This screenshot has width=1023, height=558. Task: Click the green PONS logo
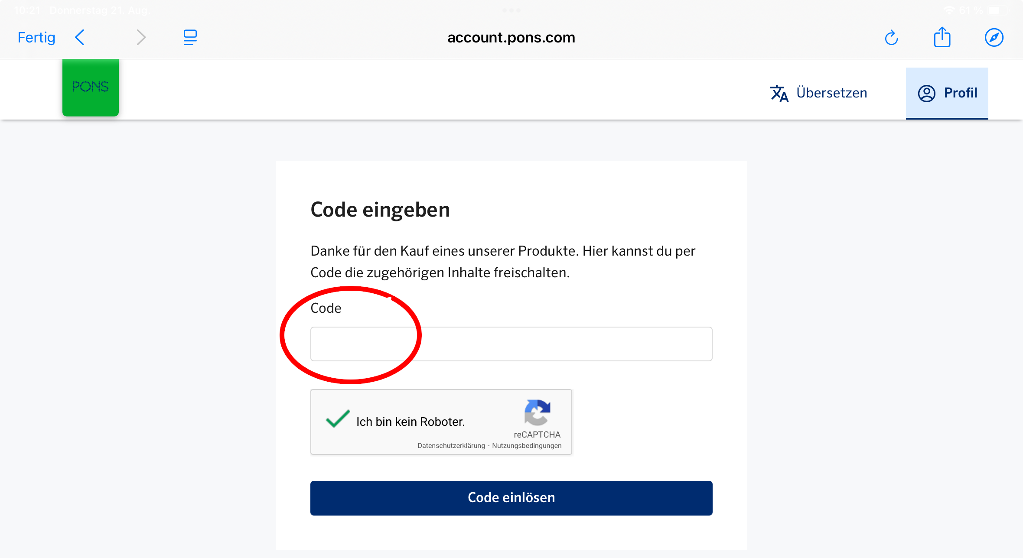[91, 87]
